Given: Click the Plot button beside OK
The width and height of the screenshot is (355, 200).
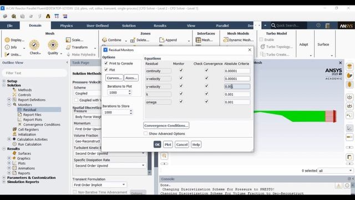Looking at the screenshot, I should (x=168, y=144).
